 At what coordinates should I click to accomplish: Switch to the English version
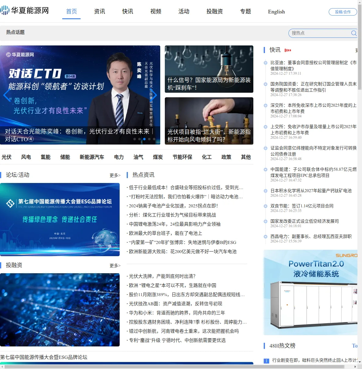[277, 12]
